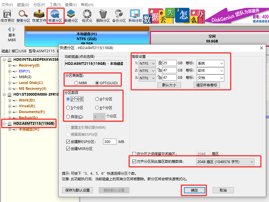Collapse the HD0 INTELSSD disk tree node

click(x=4, y=60)
